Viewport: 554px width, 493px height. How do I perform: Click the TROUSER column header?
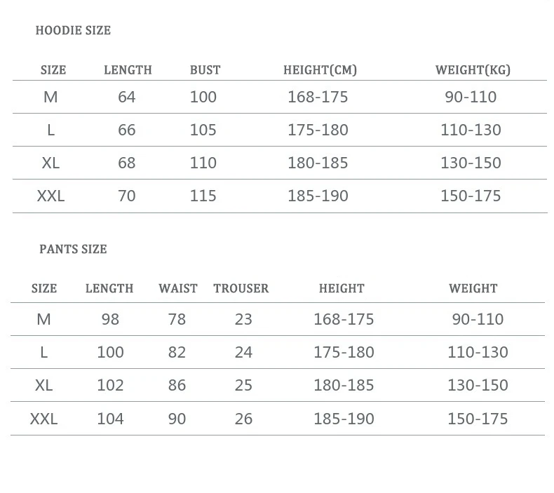(x=241, y=288)
